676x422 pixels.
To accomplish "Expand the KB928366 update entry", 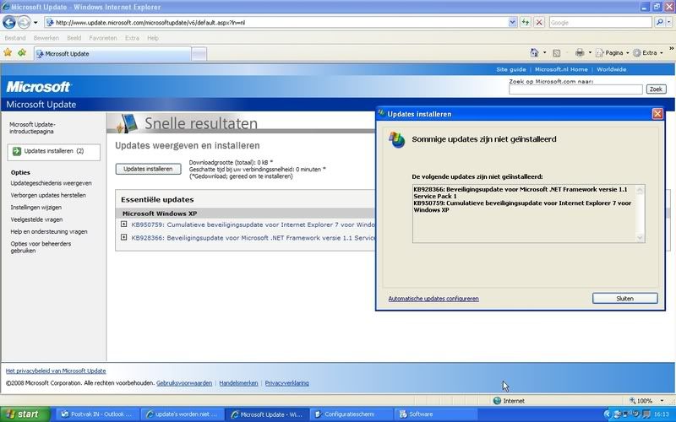I will point(123,237).
